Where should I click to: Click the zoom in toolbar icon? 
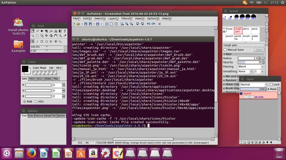[x=127, y=24]
